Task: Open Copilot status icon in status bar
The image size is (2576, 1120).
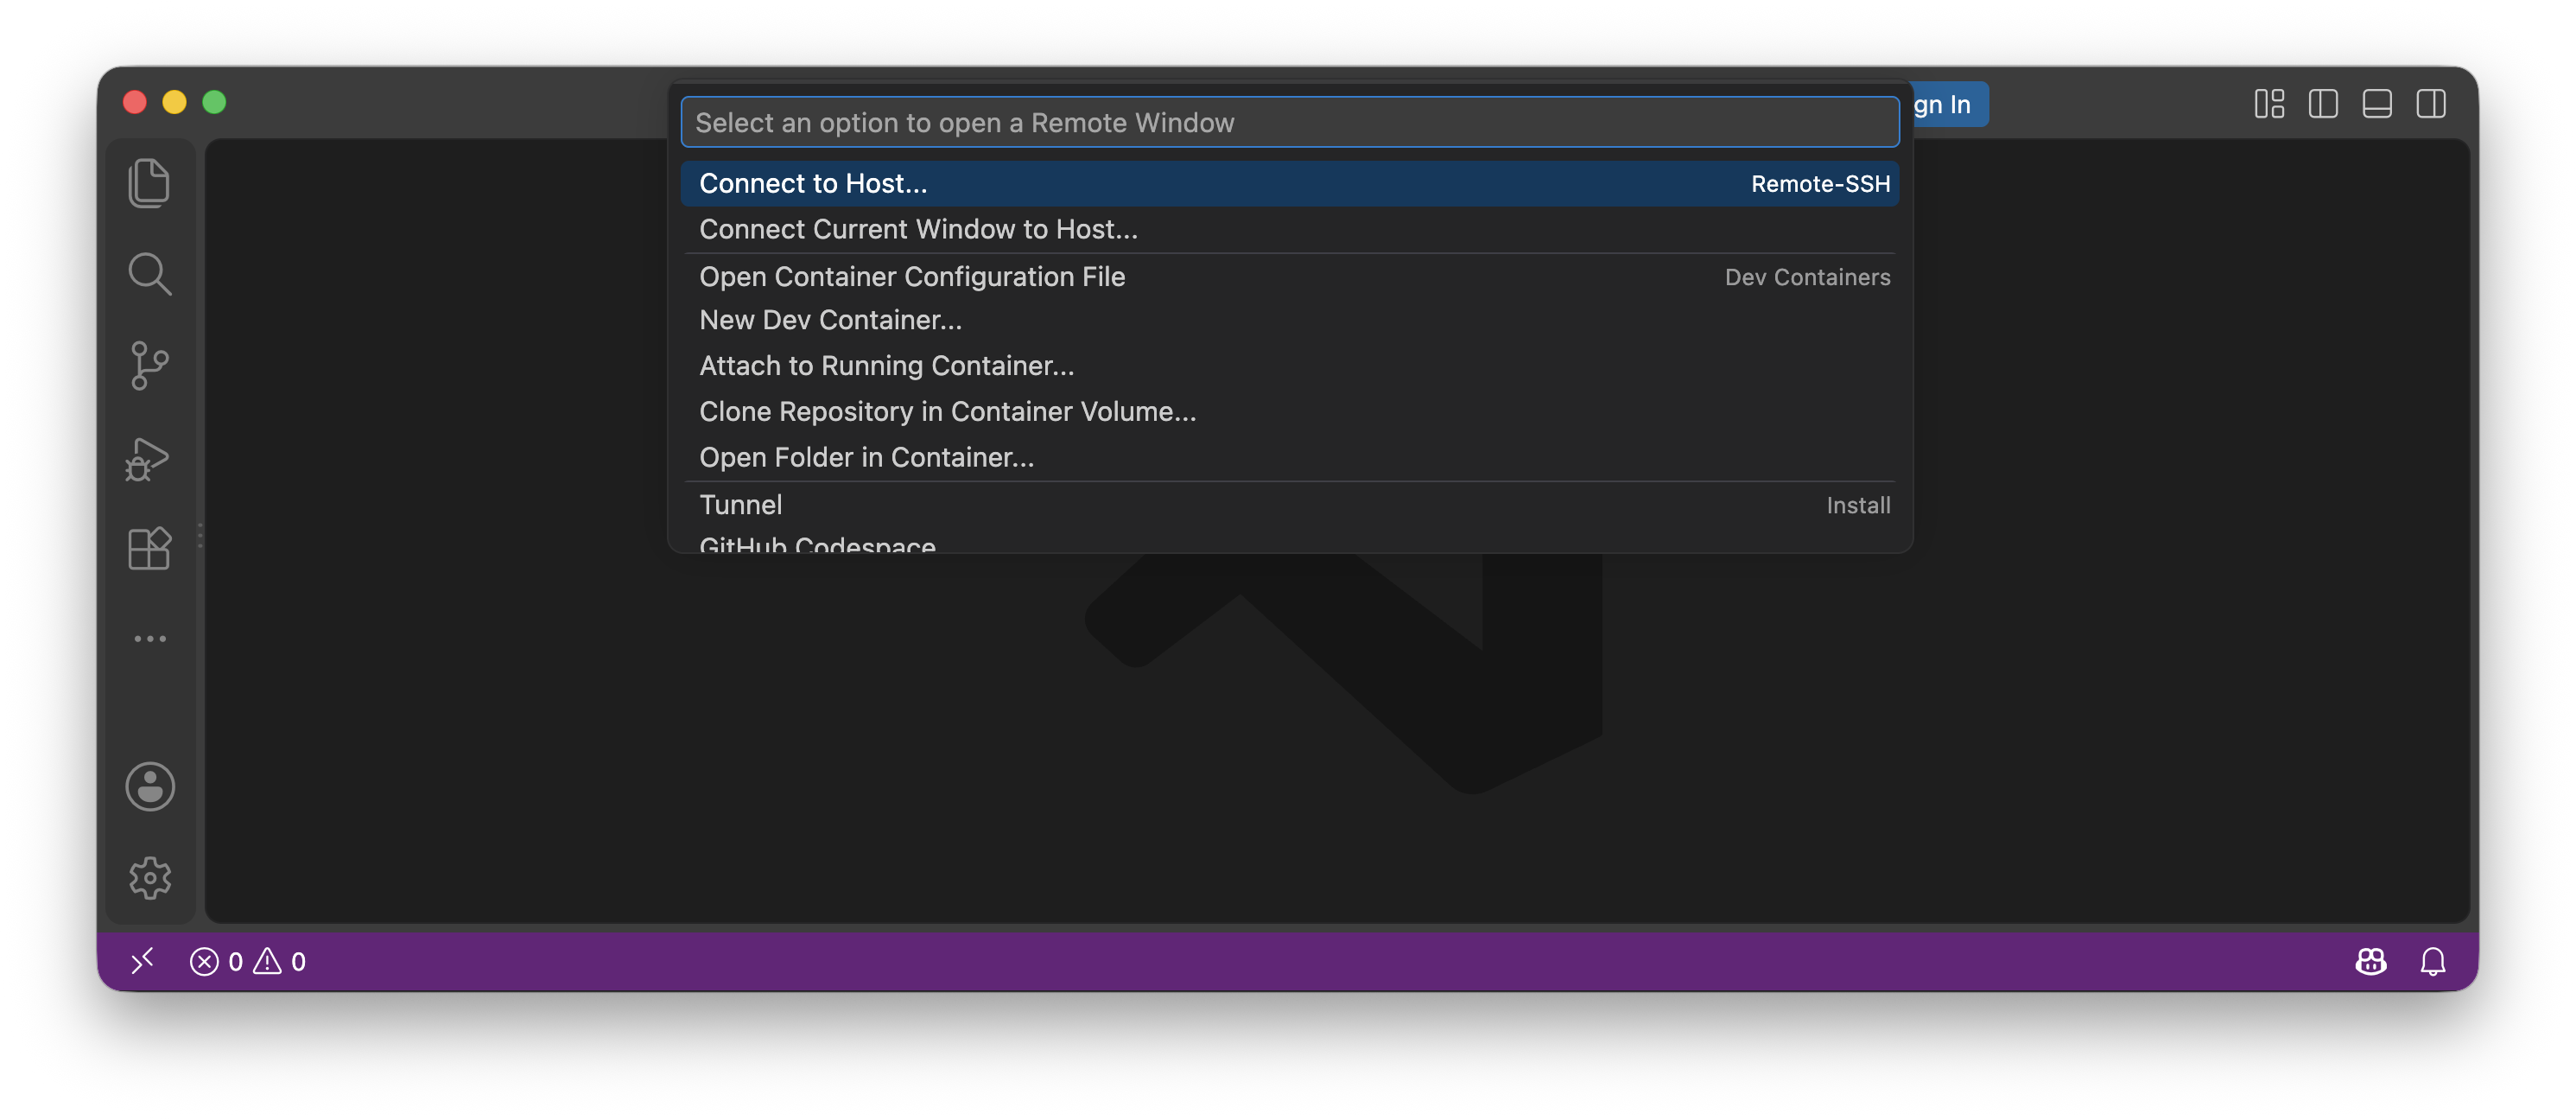Action: coord(2370,962)
